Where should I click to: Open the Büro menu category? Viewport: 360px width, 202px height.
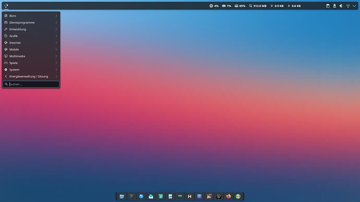pos(31,16)
